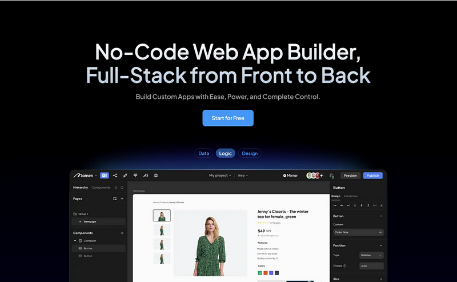Select the dark navy color swatch
457x282 pixels.
(277, 273)
